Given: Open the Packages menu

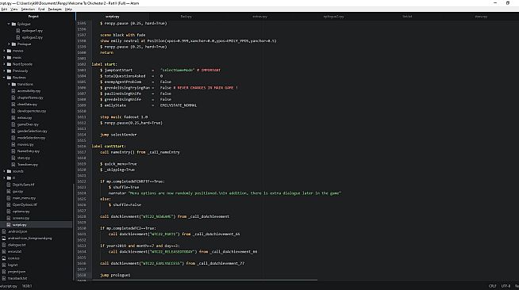Looking at the screenshot, I should (55, 10).
